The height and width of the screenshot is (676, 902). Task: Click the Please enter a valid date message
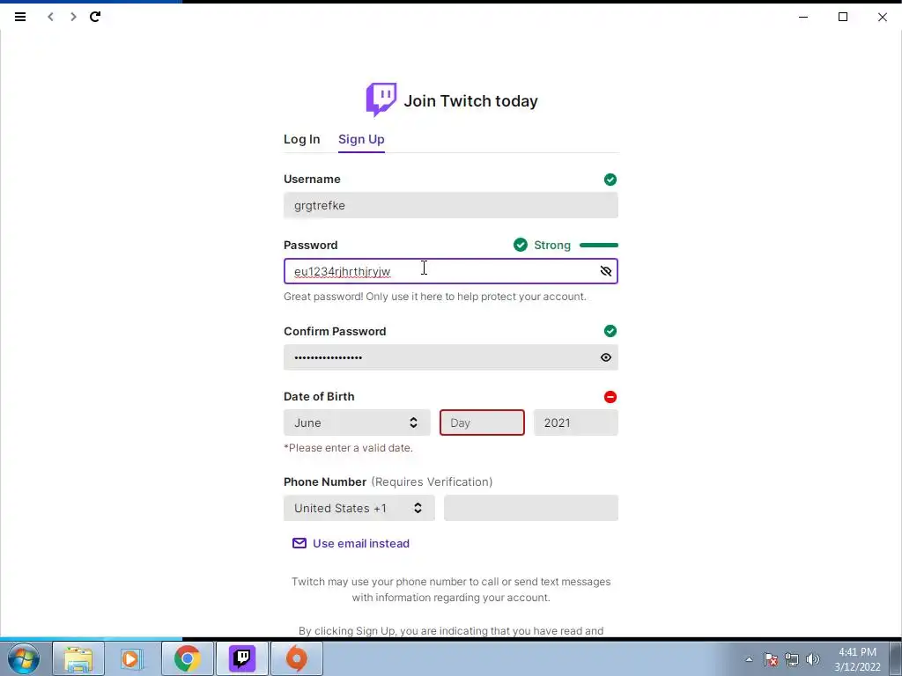point(348,448)
